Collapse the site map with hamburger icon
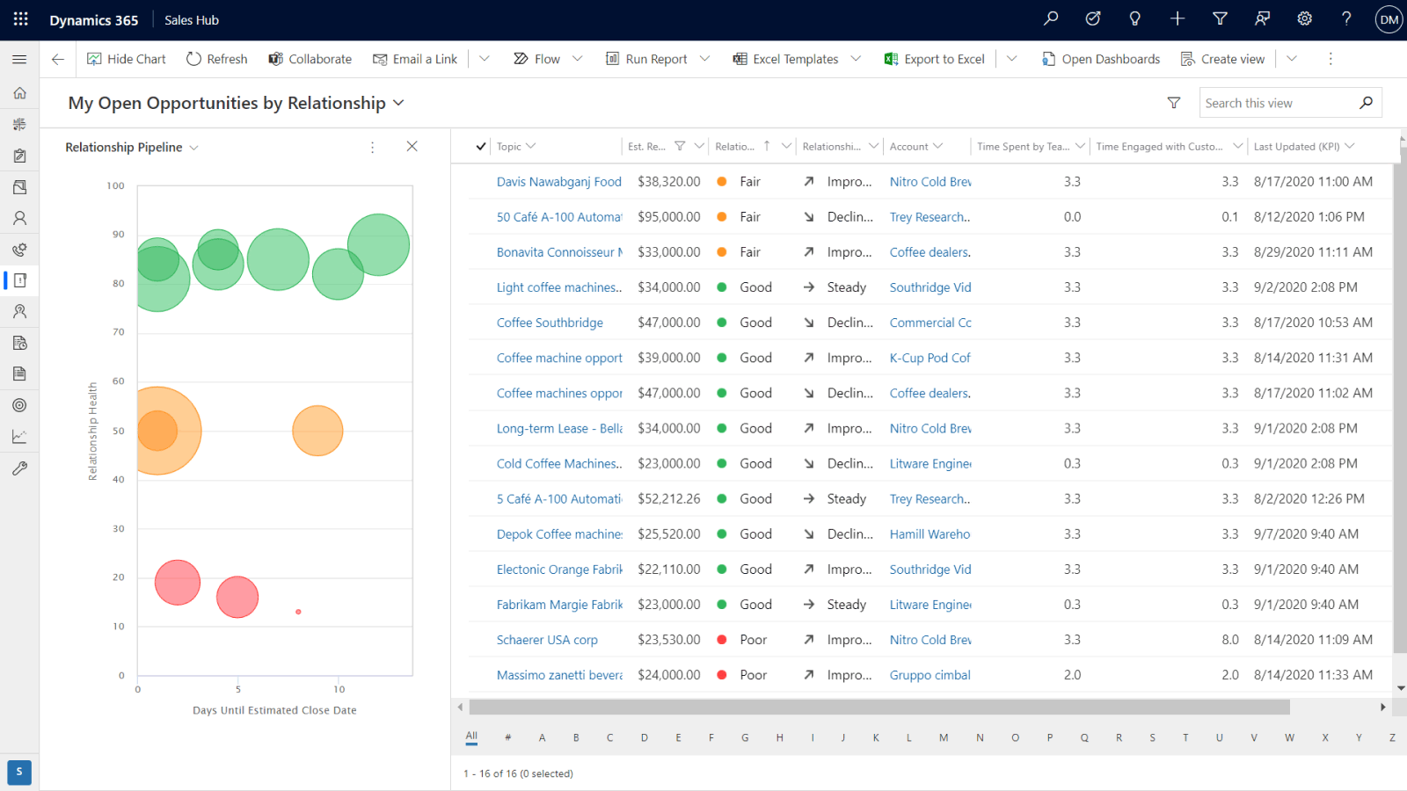The height and width of the screenshot is (791, 1407). tap(19, 59)
